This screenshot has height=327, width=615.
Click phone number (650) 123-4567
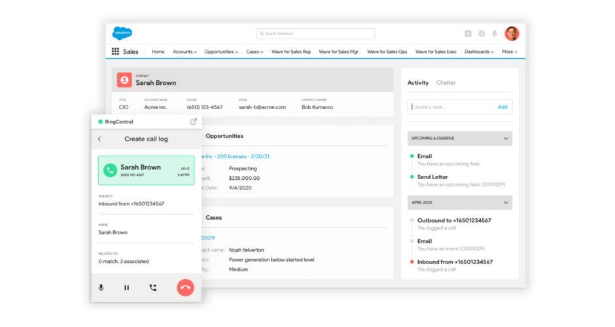205,107
